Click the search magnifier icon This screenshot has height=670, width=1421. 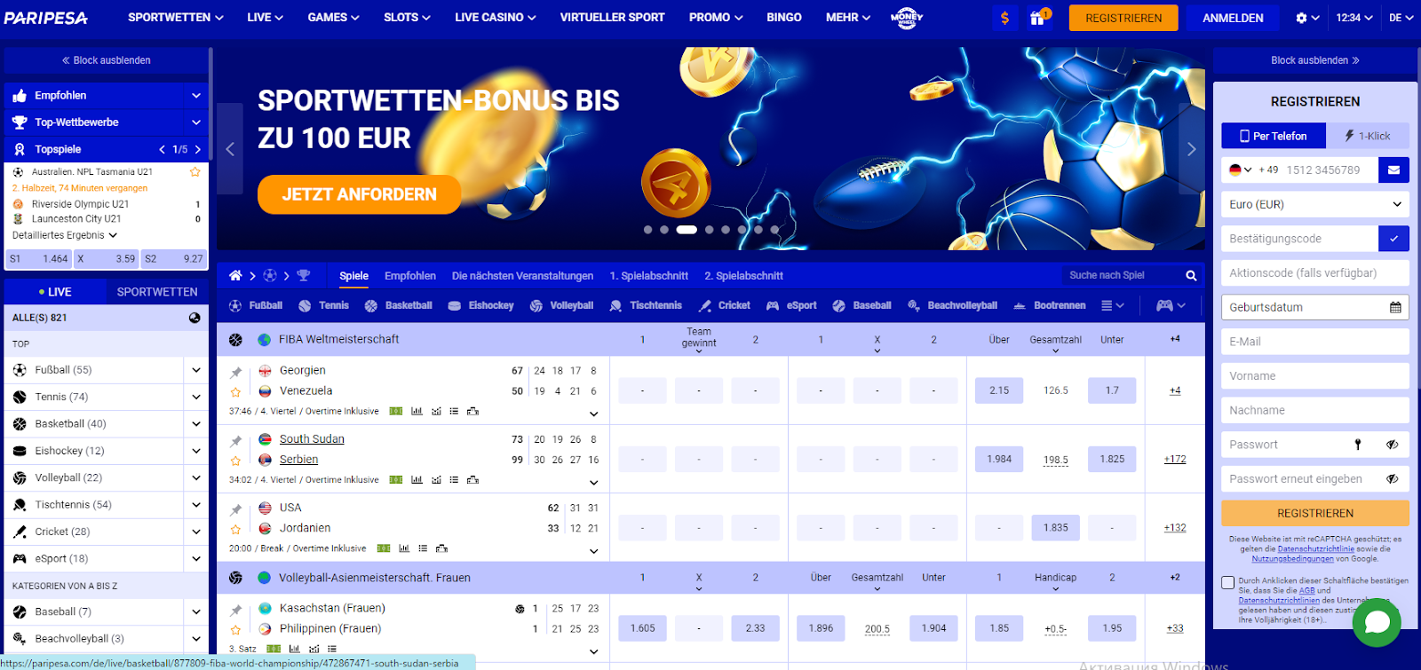point(1191,276)
